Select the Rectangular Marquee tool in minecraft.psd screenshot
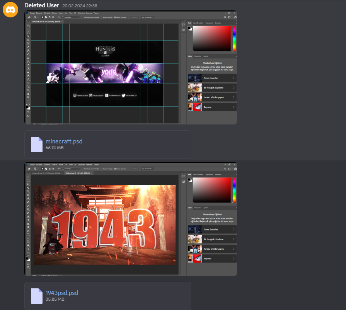 (28, 29)
